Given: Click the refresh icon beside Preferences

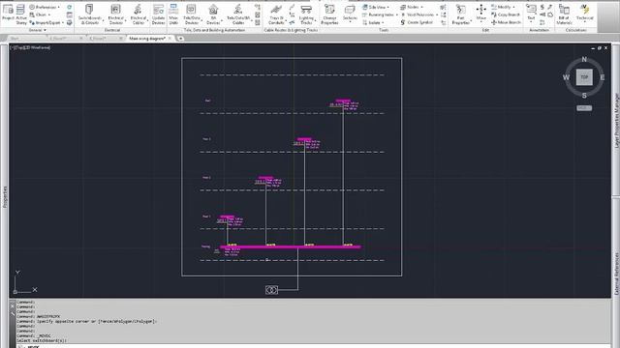Looking at the screenshot, I should point(70,7).
